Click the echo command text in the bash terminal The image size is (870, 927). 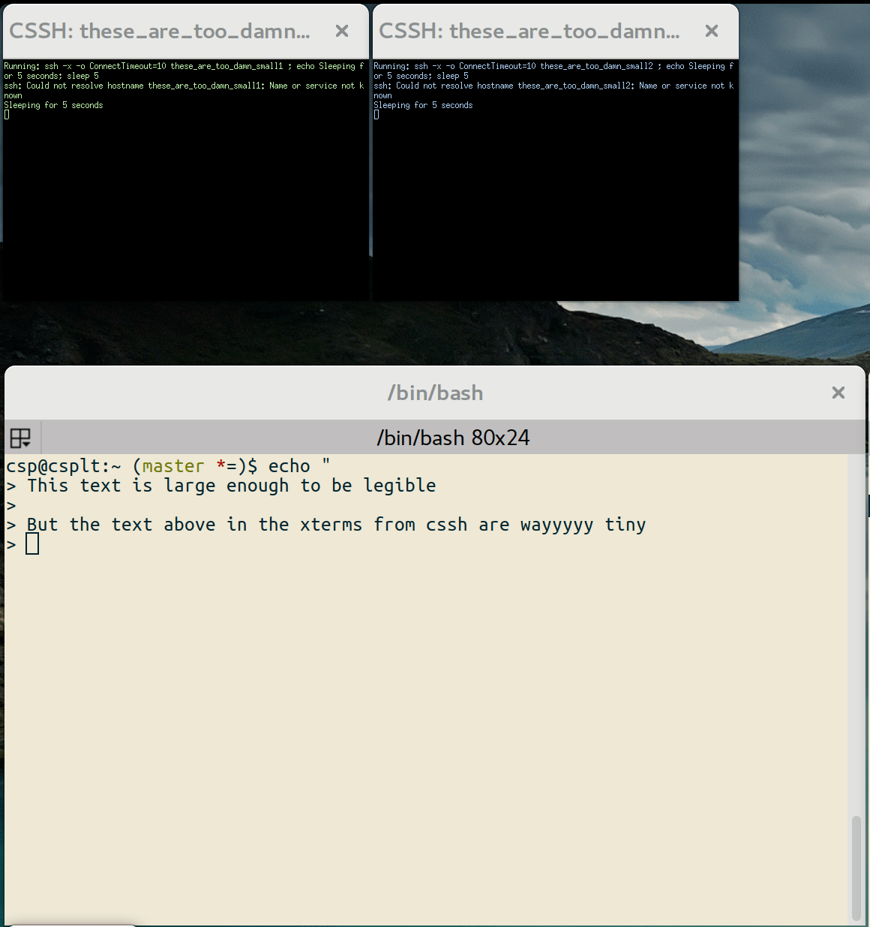click(289, 465)
